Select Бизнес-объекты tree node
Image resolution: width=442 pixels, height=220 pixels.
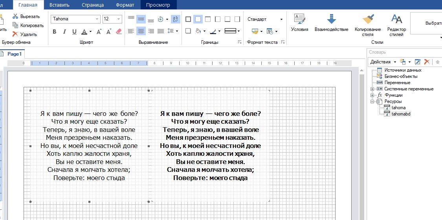[401, 76]
